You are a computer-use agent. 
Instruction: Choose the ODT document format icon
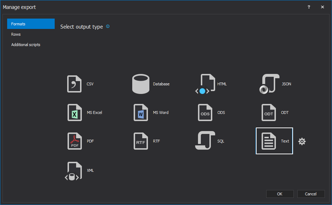(x=269, y=112)
